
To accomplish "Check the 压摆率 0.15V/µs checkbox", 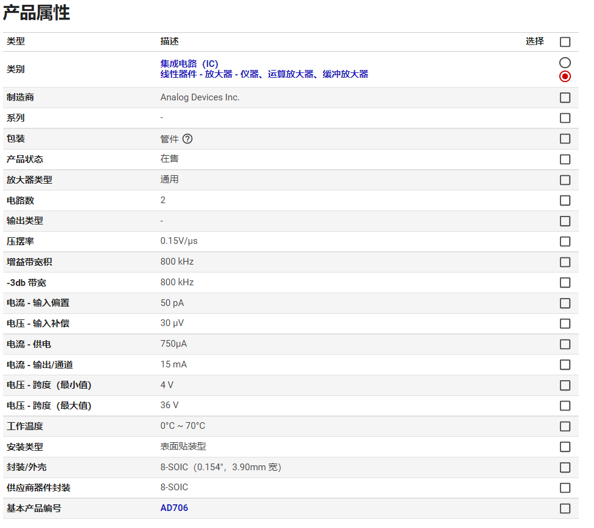I will coord(565,241).
